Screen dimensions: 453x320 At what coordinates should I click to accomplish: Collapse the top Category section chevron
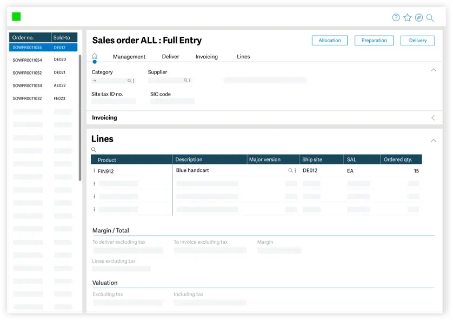tap(433, 70)
